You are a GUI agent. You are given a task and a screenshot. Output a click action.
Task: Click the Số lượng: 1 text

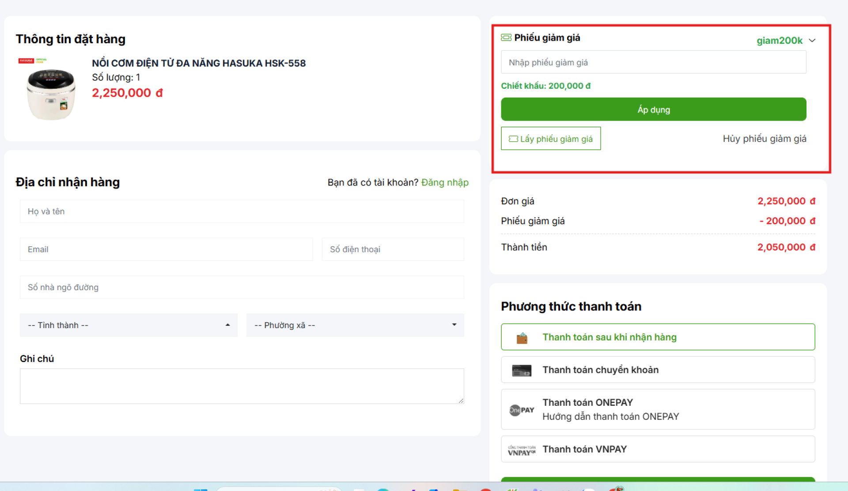pyautogui.click(x=116, y=77)
